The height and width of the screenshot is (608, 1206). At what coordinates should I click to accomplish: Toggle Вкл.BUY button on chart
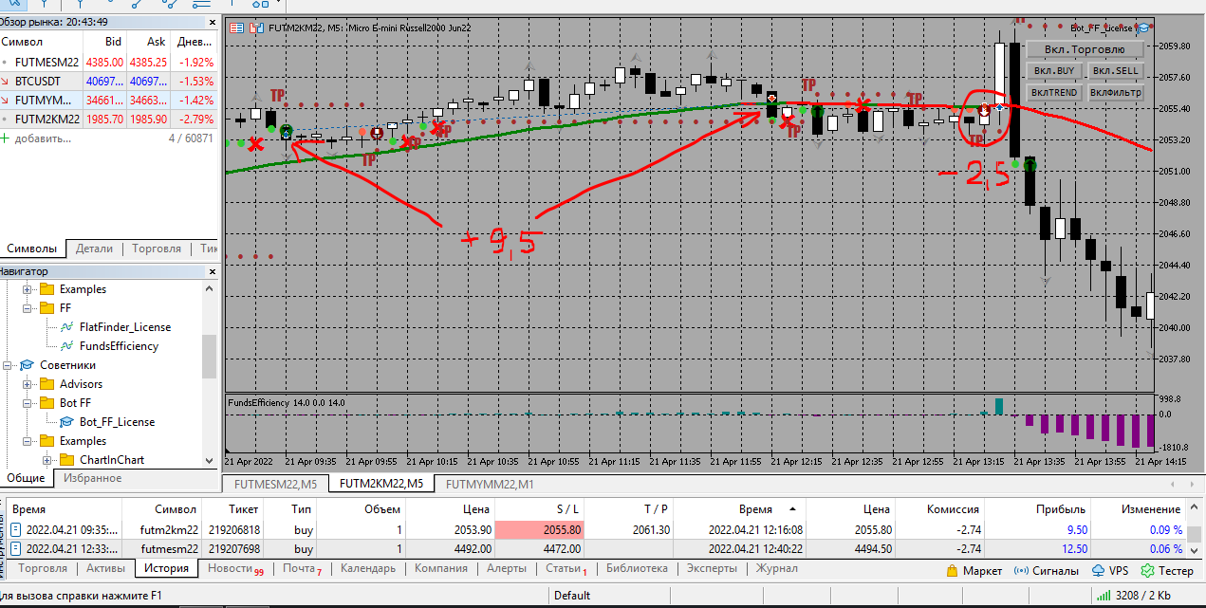point(1054,71)
